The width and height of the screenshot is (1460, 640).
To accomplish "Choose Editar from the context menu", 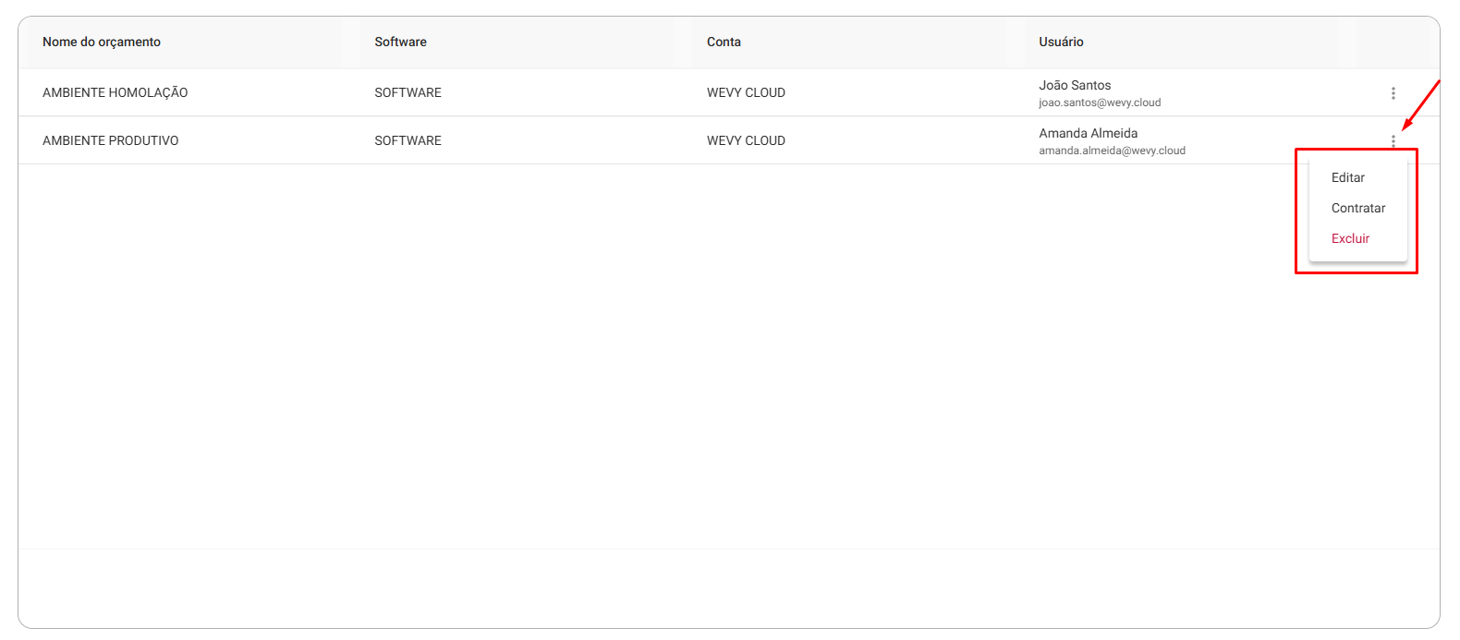I will (1347, 177).
